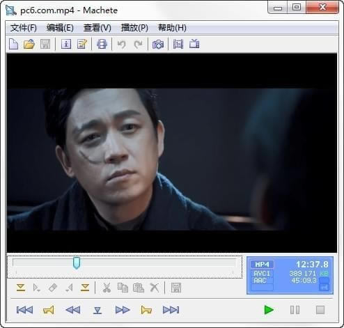Set 1x original video size
This screenshot has width=344, height=328.
178,44
